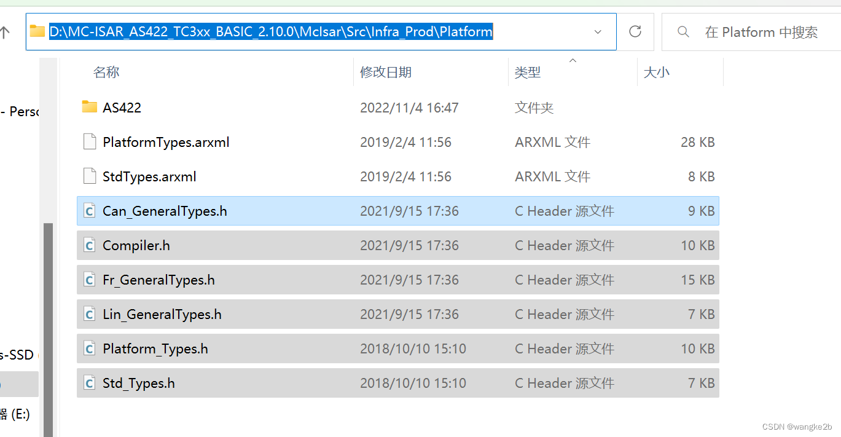Click the Std_Types.h C header icon
Viewport: 841px width, 437px height.
[x=90, y=383]
